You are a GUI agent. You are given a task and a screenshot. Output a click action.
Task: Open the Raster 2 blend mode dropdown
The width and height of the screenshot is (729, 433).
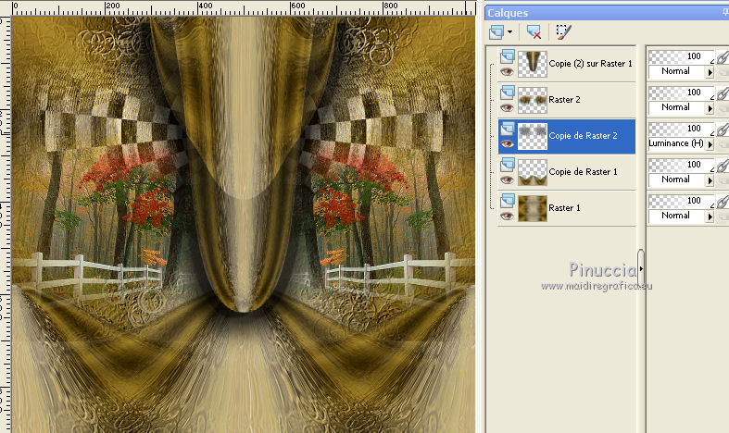(710, 107)
